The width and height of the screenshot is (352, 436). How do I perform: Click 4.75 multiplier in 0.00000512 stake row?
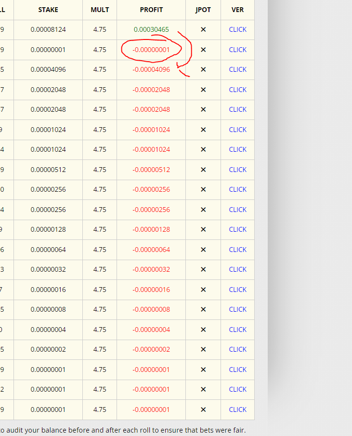point(100,170)
